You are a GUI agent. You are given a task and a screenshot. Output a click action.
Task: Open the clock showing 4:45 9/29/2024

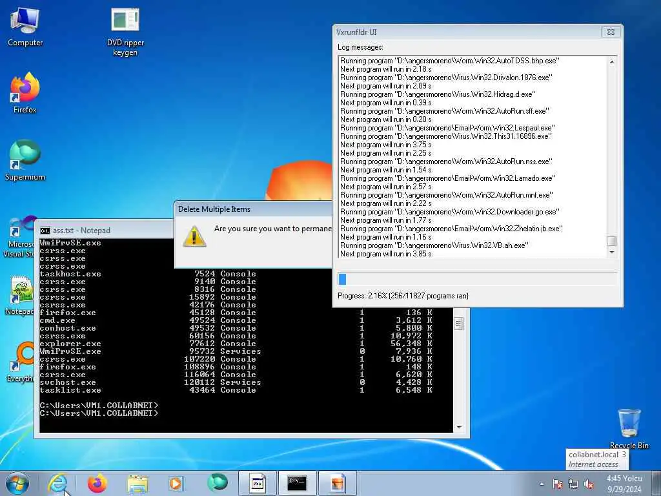pos(624,484)
